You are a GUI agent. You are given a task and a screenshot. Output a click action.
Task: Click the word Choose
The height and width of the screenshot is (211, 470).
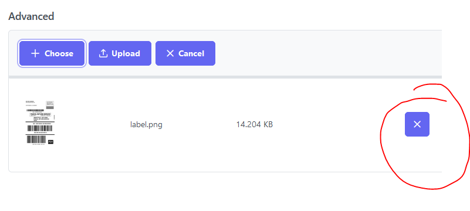pos(59,53)
